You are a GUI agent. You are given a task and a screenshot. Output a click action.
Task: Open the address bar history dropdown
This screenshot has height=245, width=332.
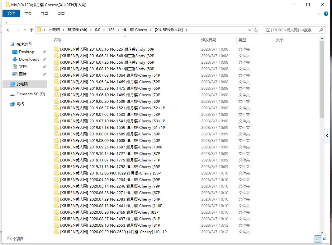[x=250, y=30]
